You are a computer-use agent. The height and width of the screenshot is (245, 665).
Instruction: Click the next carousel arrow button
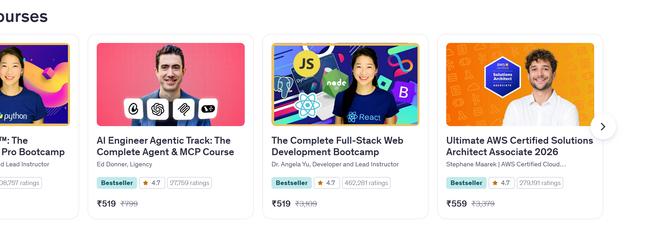[603, 127]
